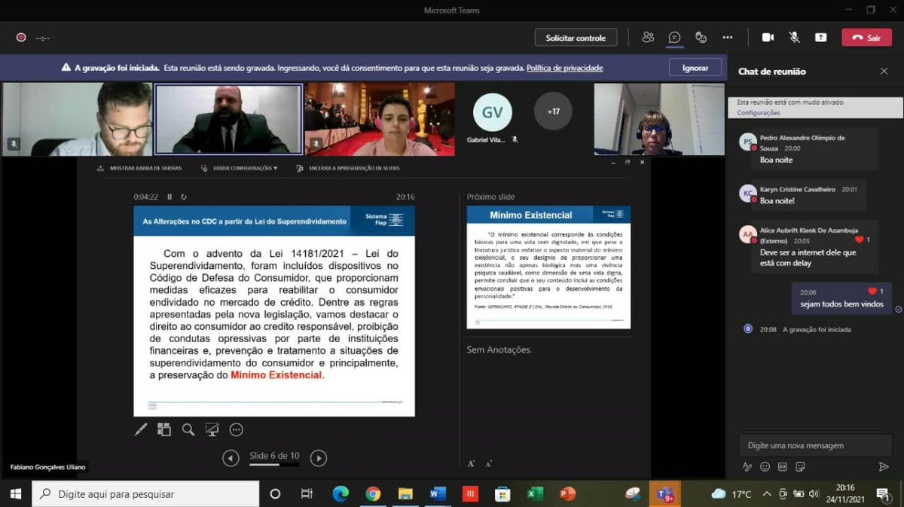The height and width of the screenshot is (507, 904).
Task: Open more actions ellipsis menu in Teams toolbar
Action: 728,38
